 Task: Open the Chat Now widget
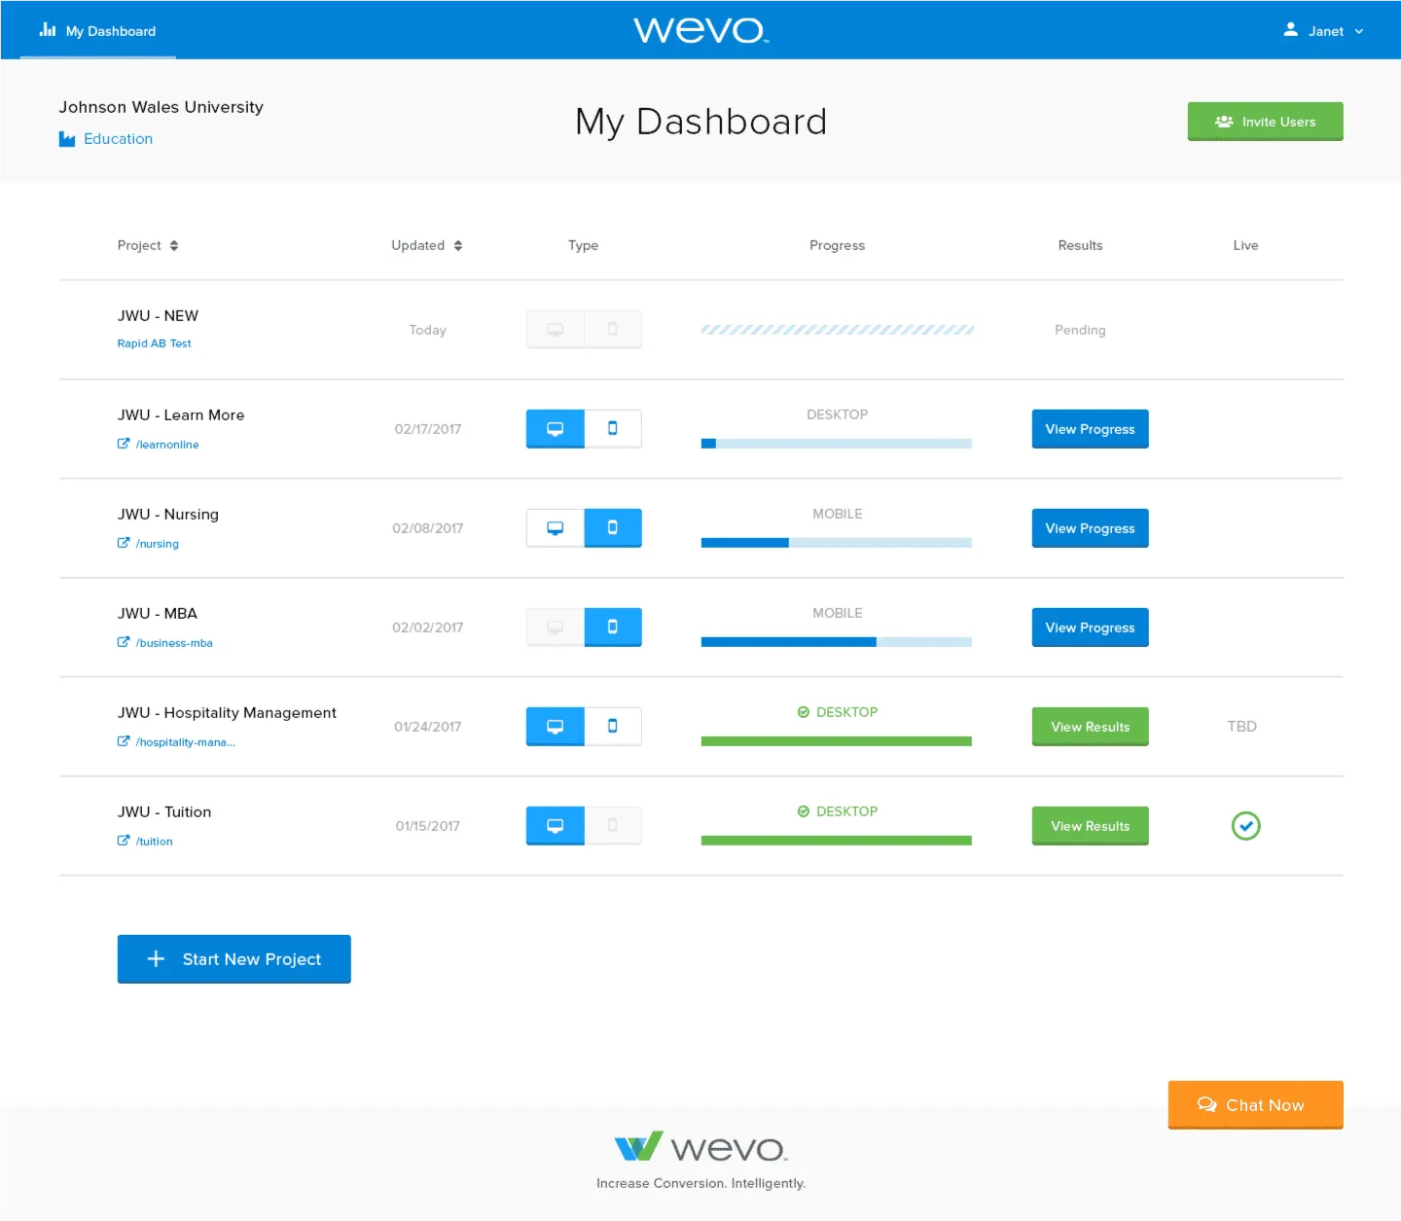(1255, 1105)
